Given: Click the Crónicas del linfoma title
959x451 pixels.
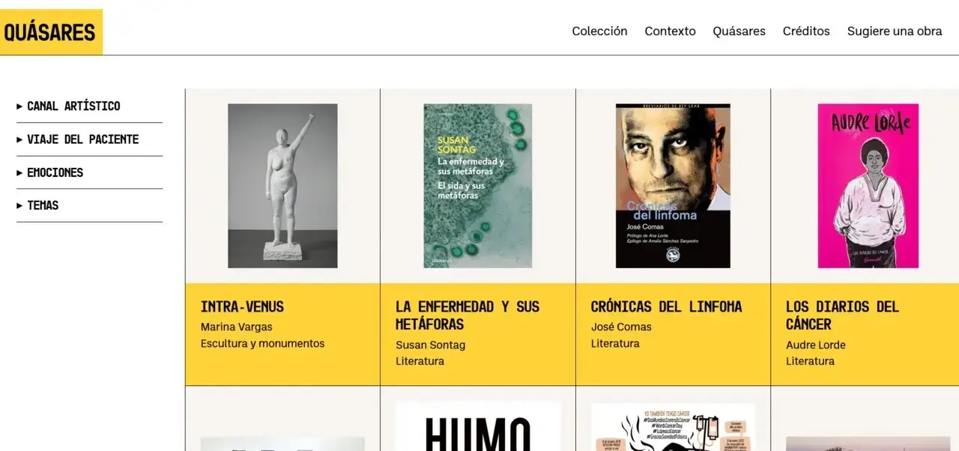Looking at the screenshot, I should (x=666, y=306).
